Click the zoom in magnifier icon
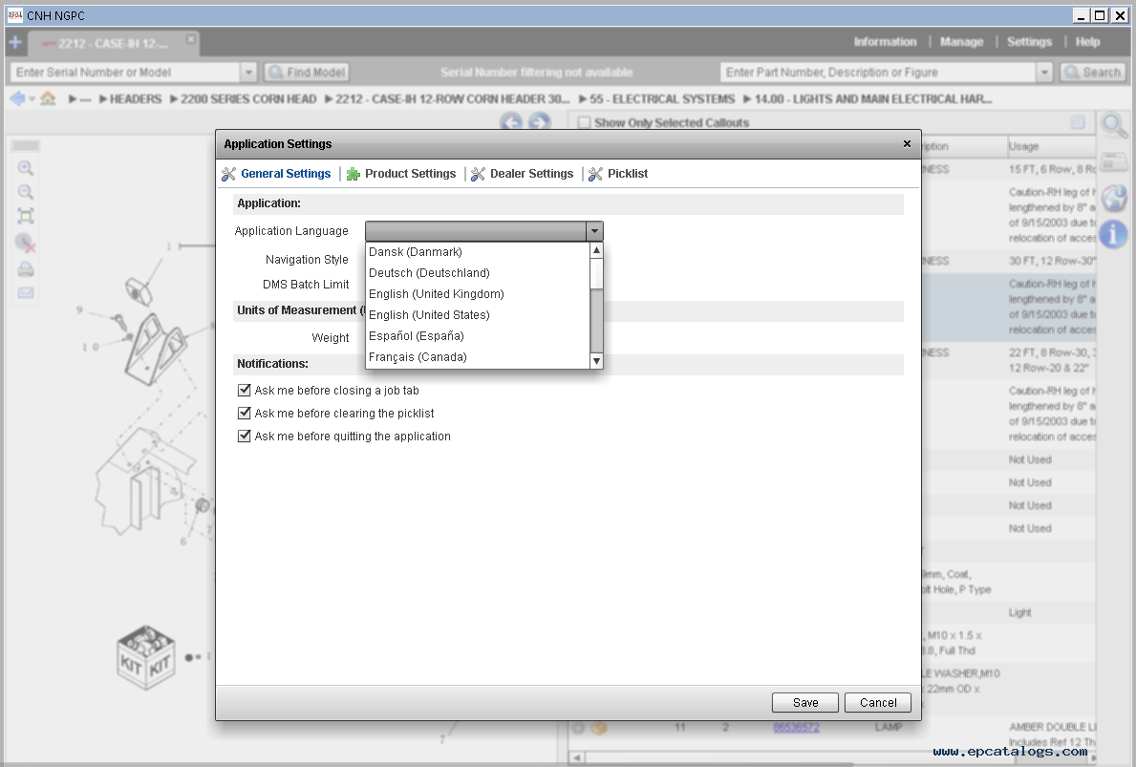The height and width of the screenshot is (767, 1136). click(26, 169)
